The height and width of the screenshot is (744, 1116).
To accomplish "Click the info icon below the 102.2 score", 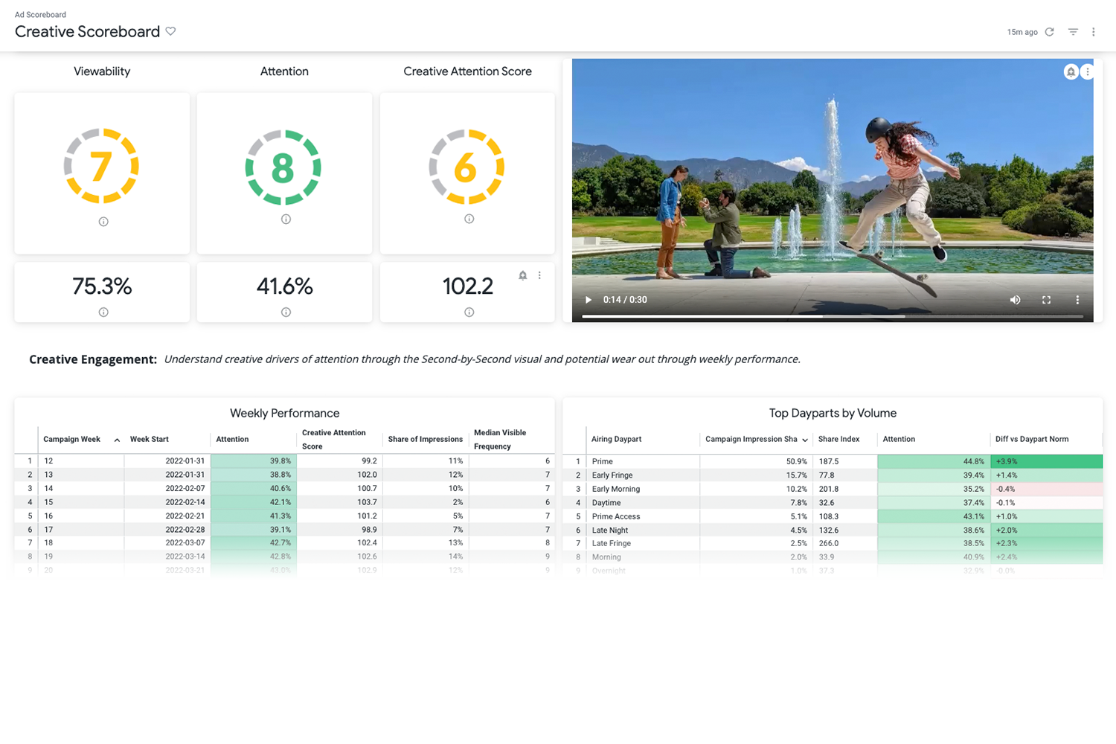I will (467, 312).
